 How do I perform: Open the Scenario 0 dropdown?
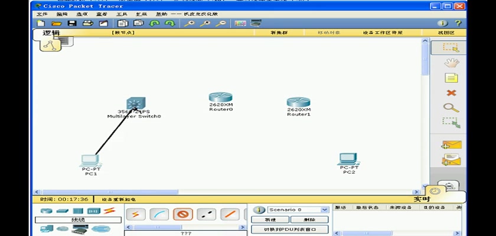point(298,209)
